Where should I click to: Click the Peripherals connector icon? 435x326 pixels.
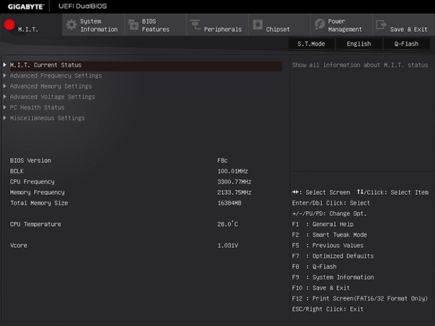point(195,25)
